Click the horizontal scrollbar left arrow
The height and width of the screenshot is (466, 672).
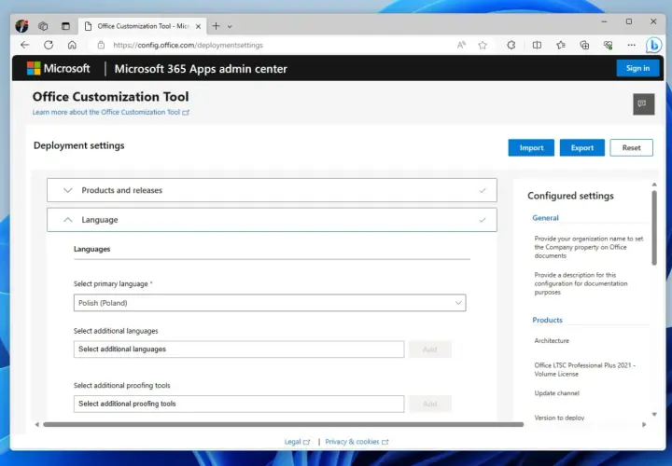click(x=37, y=424)
